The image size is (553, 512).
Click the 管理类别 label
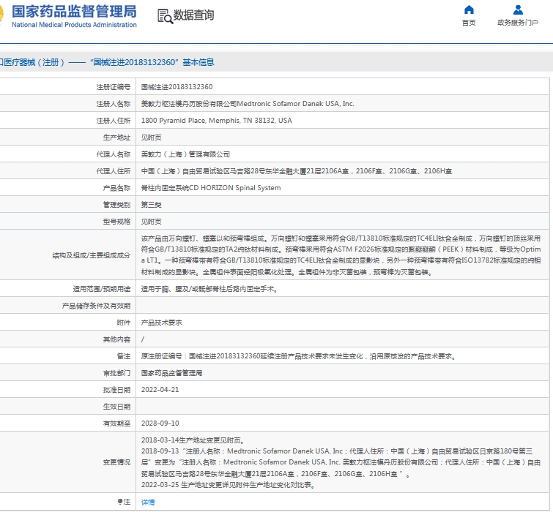tap(116, 205)
